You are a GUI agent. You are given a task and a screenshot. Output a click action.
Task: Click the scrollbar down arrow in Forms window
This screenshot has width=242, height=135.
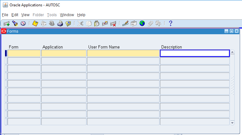(x=232, y=123)
